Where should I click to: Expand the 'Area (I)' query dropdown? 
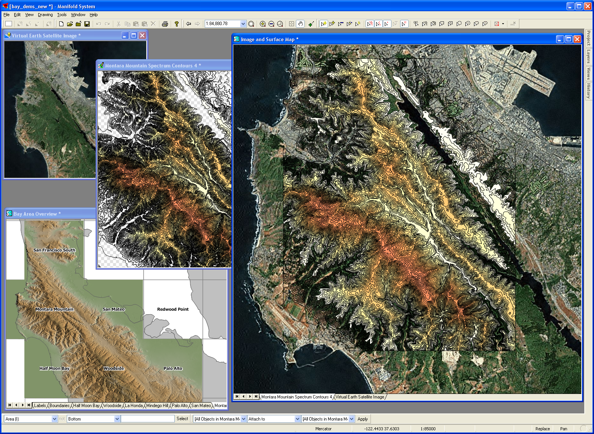coord(54,419)
